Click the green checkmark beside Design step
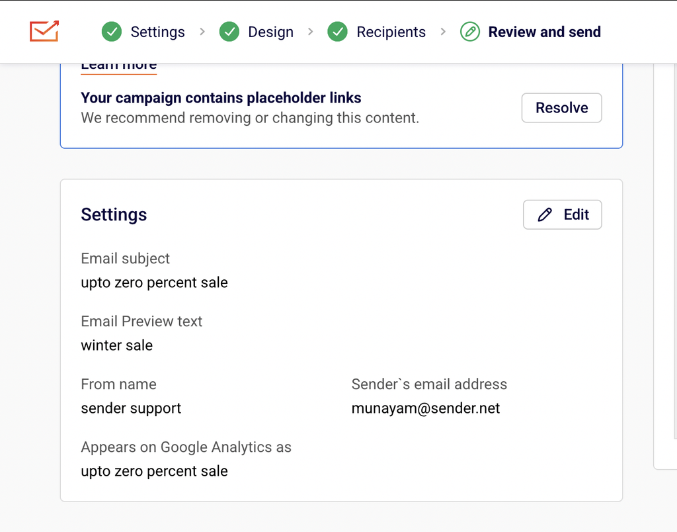The height and width of the screenshot is (532, 677). point(229,32)
